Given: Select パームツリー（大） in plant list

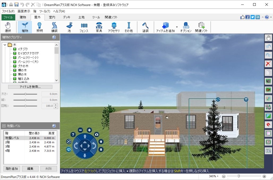Looking at the screenshot, I should (x=28, y=62).
